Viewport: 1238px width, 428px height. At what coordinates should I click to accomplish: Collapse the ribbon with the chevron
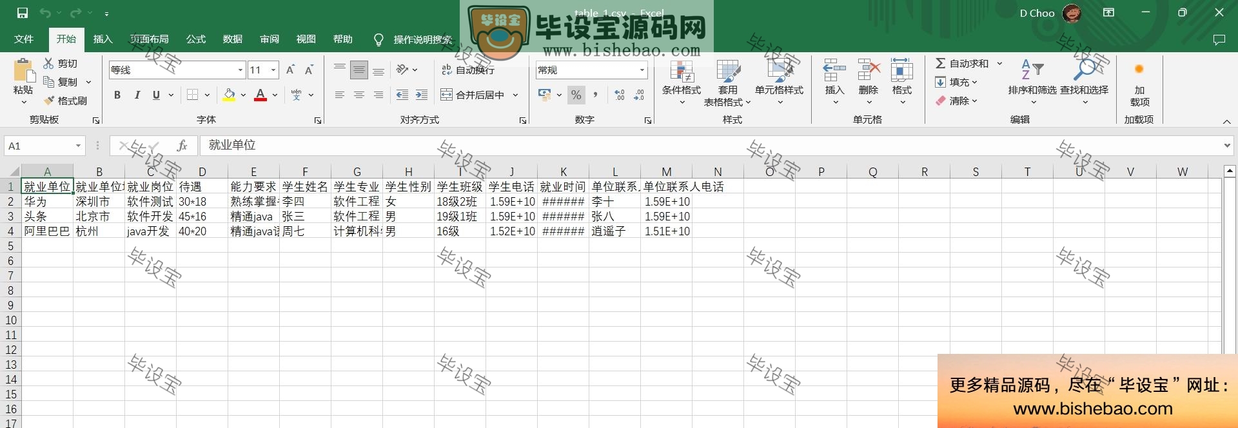click(1227, 121)
